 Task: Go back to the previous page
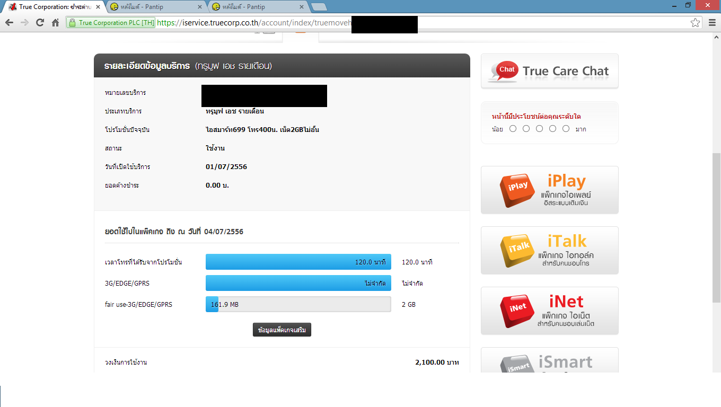[x=9, y=23]
